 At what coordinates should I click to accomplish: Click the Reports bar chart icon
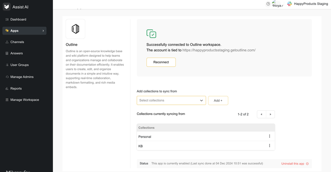point(7,88)
